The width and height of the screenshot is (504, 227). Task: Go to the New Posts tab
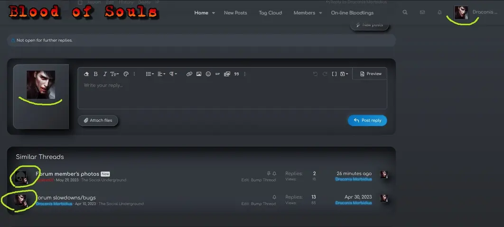pos(235,13)
